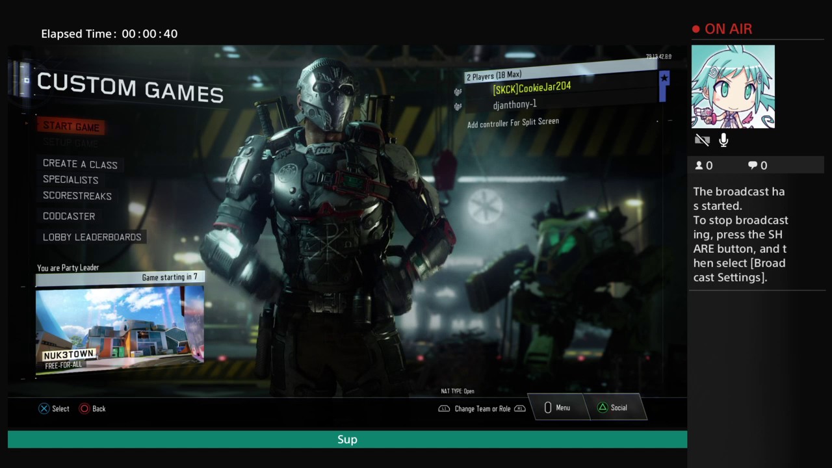Screen dimensions: 832x468
Task: Click the L1 change team icon
Action: tap(444, 409)
